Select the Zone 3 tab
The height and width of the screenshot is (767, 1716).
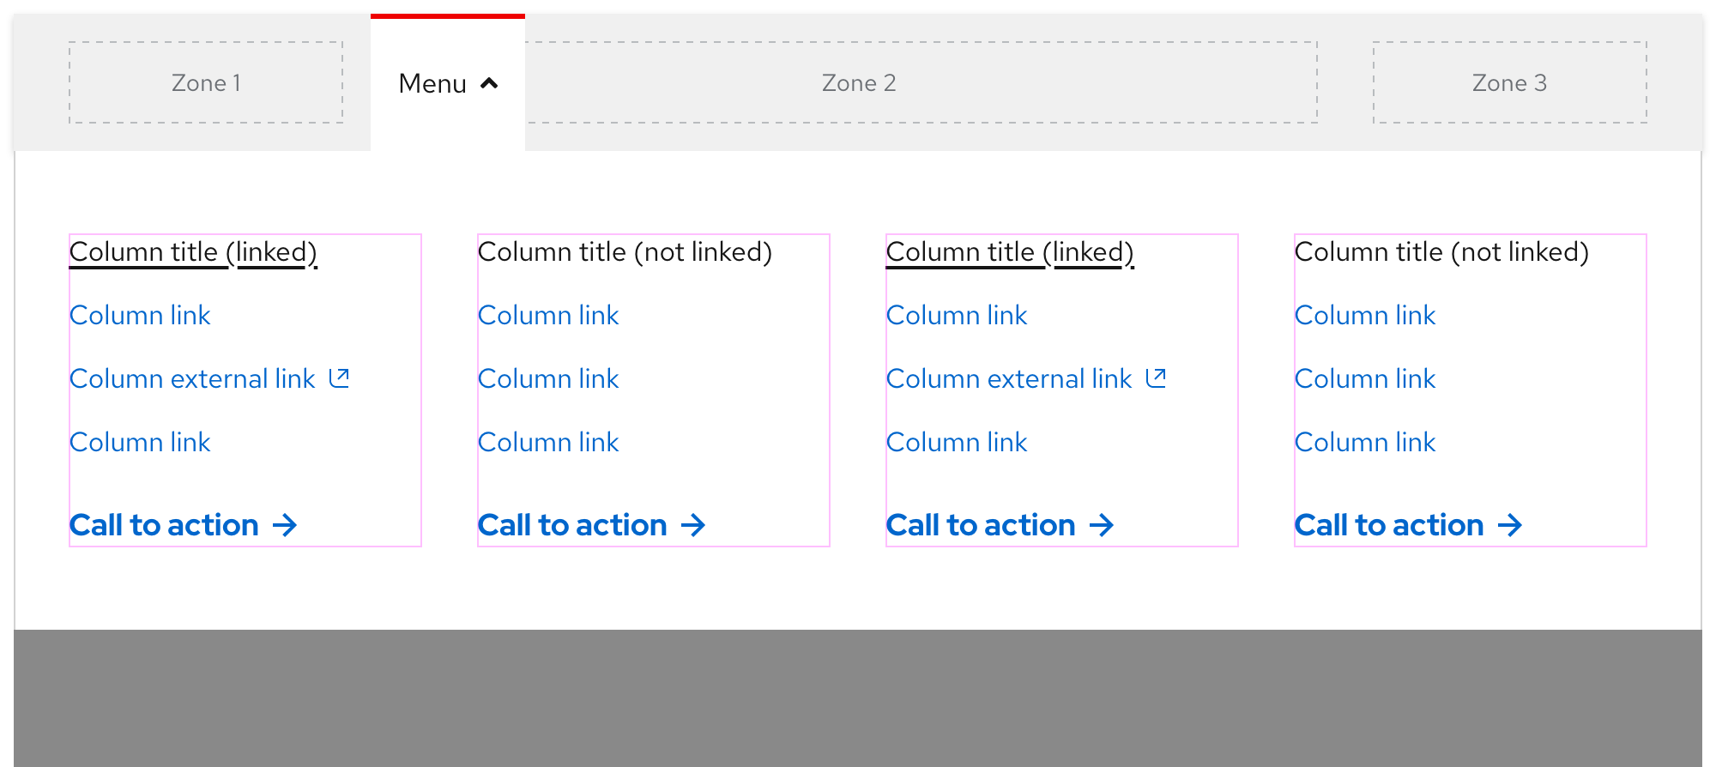click(x=1510, y=82)
